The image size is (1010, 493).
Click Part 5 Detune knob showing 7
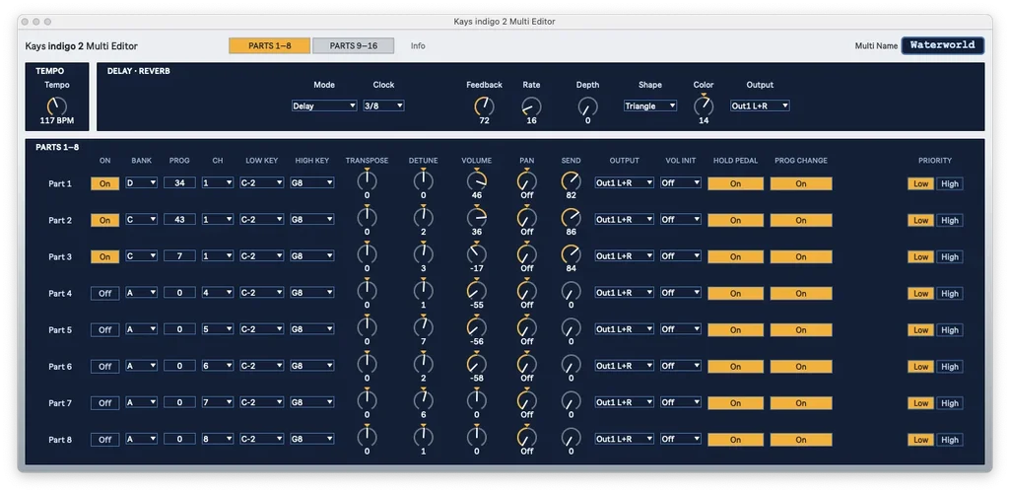423,327
